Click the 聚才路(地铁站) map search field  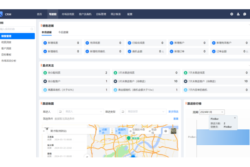[71, 131]
